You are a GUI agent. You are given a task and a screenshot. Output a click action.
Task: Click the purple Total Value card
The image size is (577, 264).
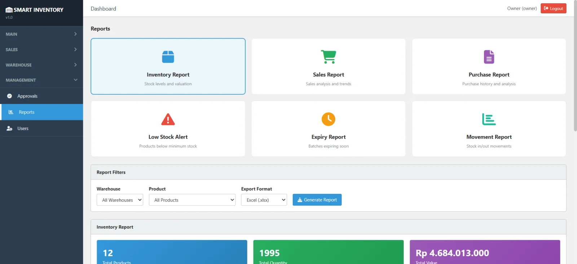[x=485, y=253]
